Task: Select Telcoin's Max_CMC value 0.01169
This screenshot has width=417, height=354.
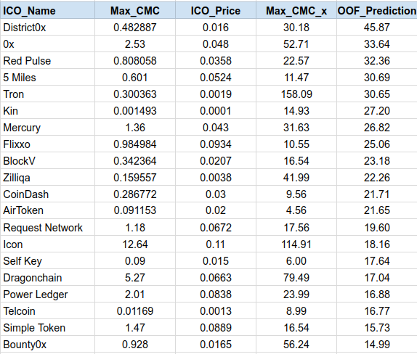Action: tap(135, 311)
